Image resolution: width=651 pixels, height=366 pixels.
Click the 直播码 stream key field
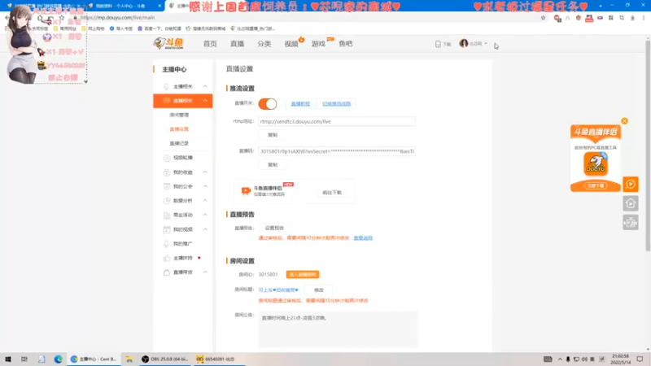click(337, 151)
